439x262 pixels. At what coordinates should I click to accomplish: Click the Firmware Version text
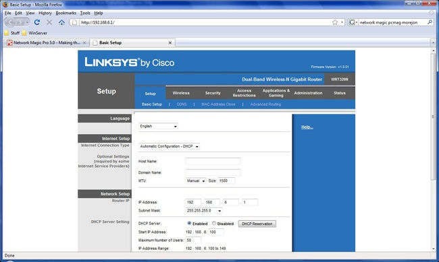click(x=330, y=67)
